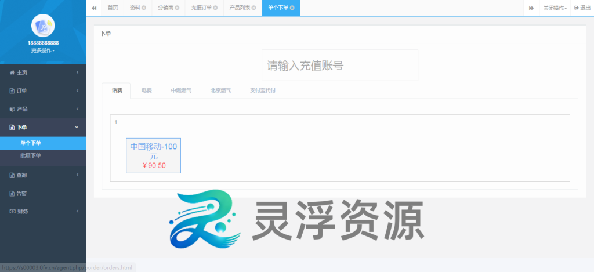Click the money icon beside 财务
Image resolution: width=594 pixels, height=272 pixels.
point(12,211)
